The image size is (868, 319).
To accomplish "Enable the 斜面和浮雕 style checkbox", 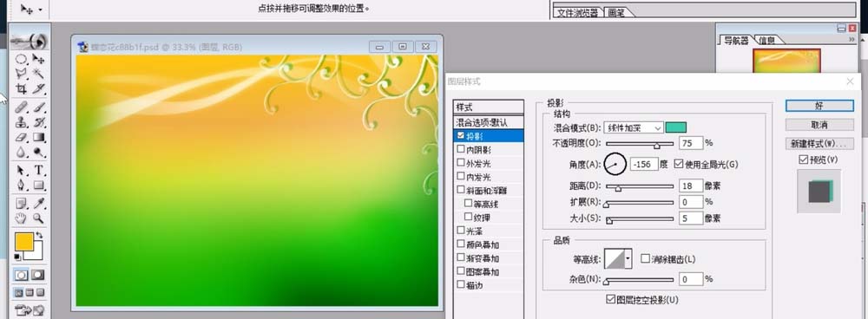I will (461, 190).
